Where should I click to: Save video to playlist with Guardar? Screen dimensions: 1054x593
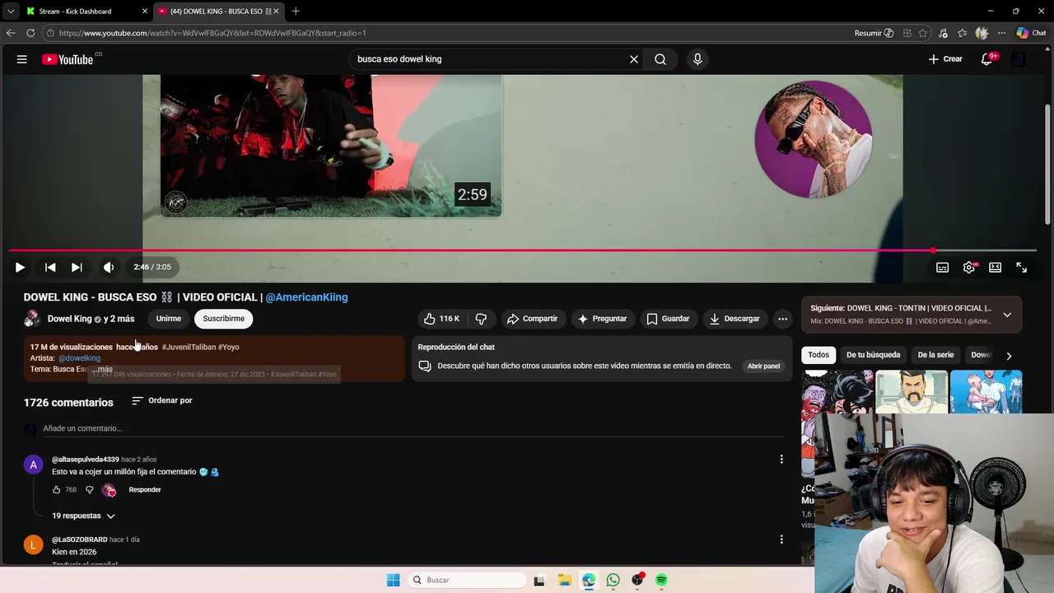668,319
